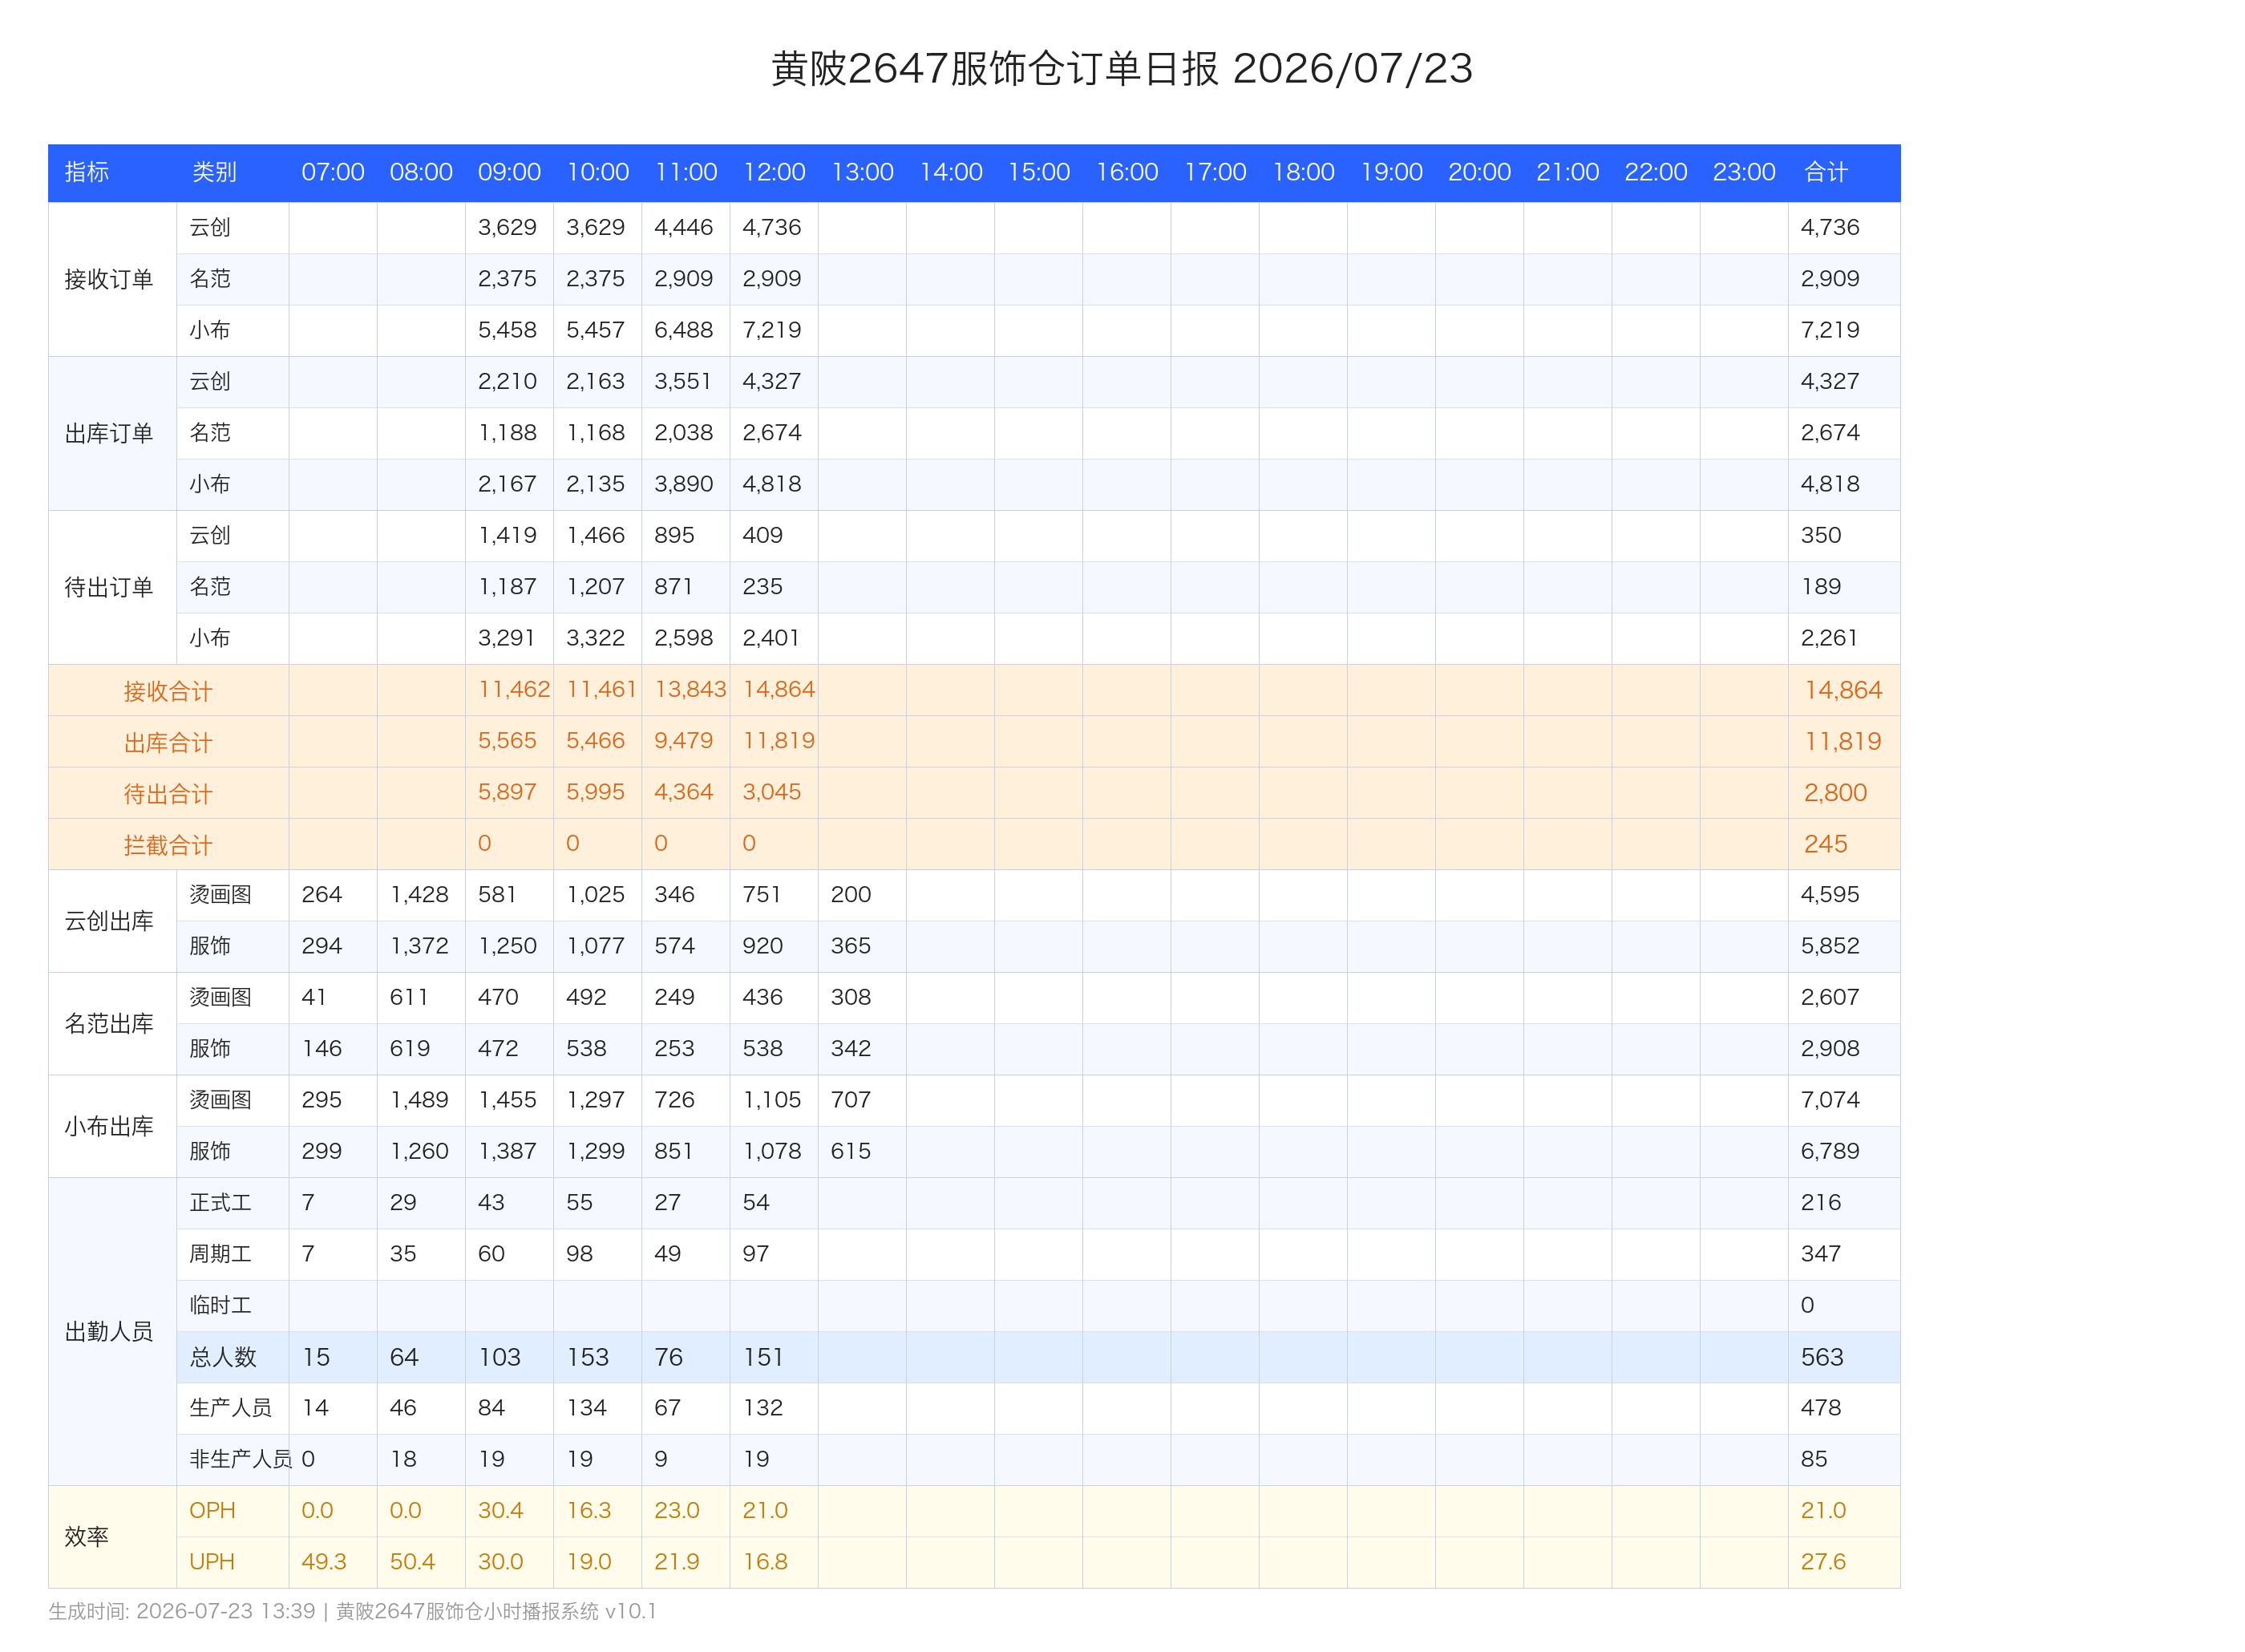Select the 出勤人员 group label
Viewport: 2245px width, 1652px height.
coord(109,1331)
